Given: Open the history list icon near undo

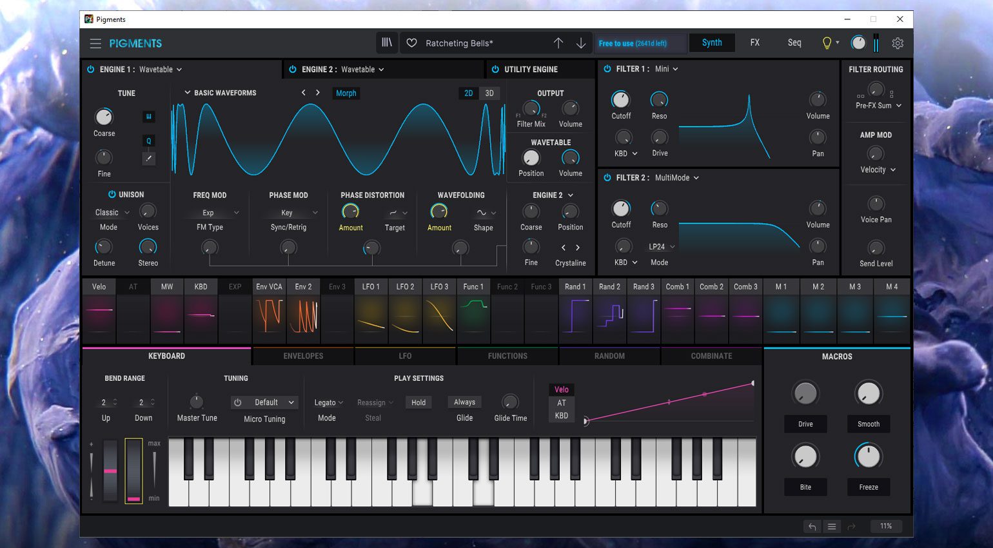Looking at the screenshot, I should pyautogui.click(x=832, y=526).
